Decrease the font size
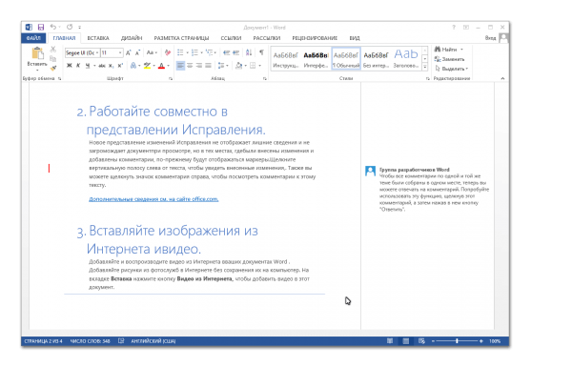Viewport: 572px width, 367px height. point(137,52)
